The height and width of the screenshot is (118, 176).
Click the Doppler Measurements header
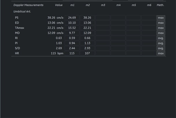click(28, 5)
